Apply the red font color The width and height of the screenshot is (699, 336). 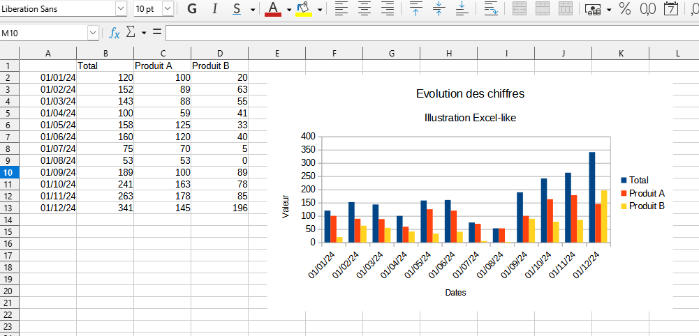tap(273, 9)
